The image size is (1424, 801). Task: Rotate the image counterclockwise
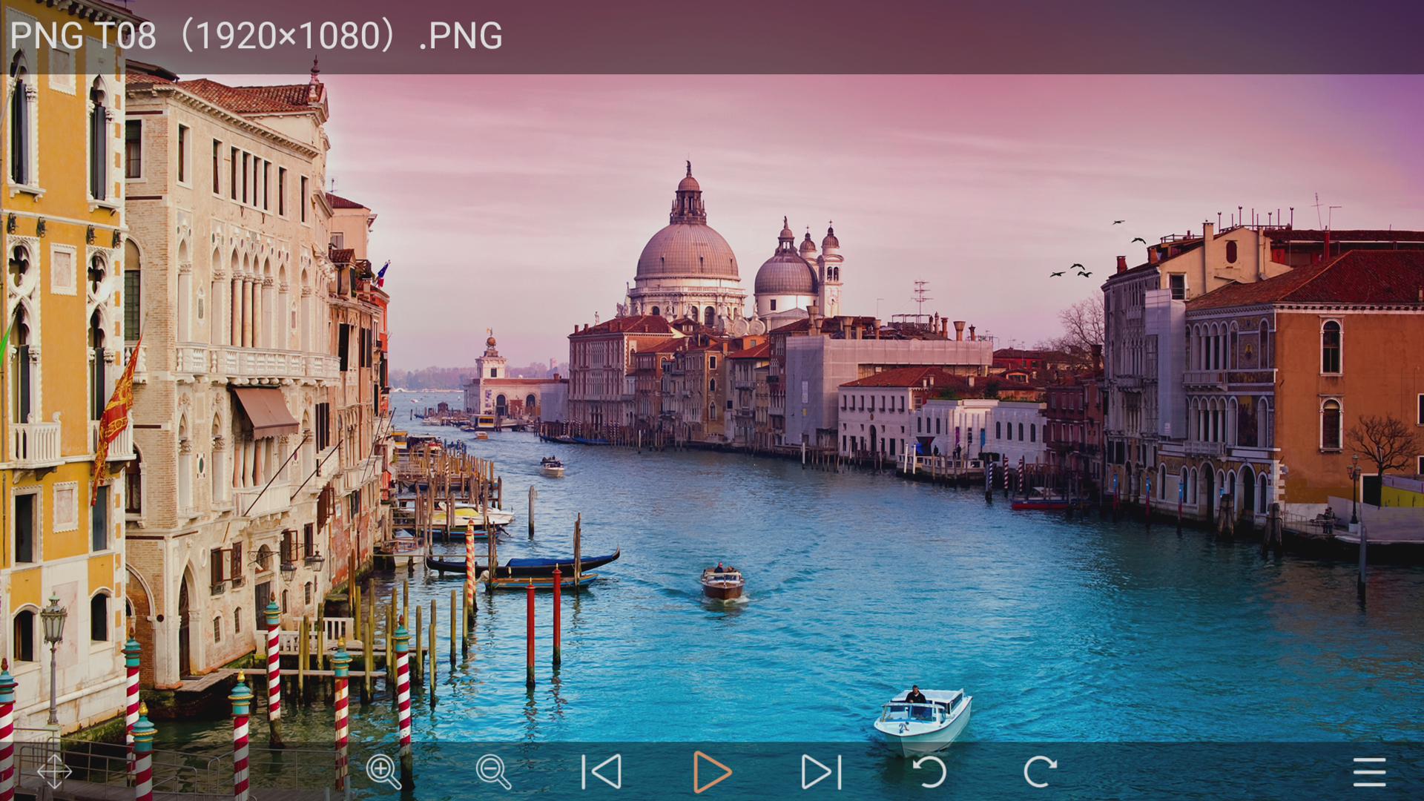pyautogui.click(x=930, y=772)
